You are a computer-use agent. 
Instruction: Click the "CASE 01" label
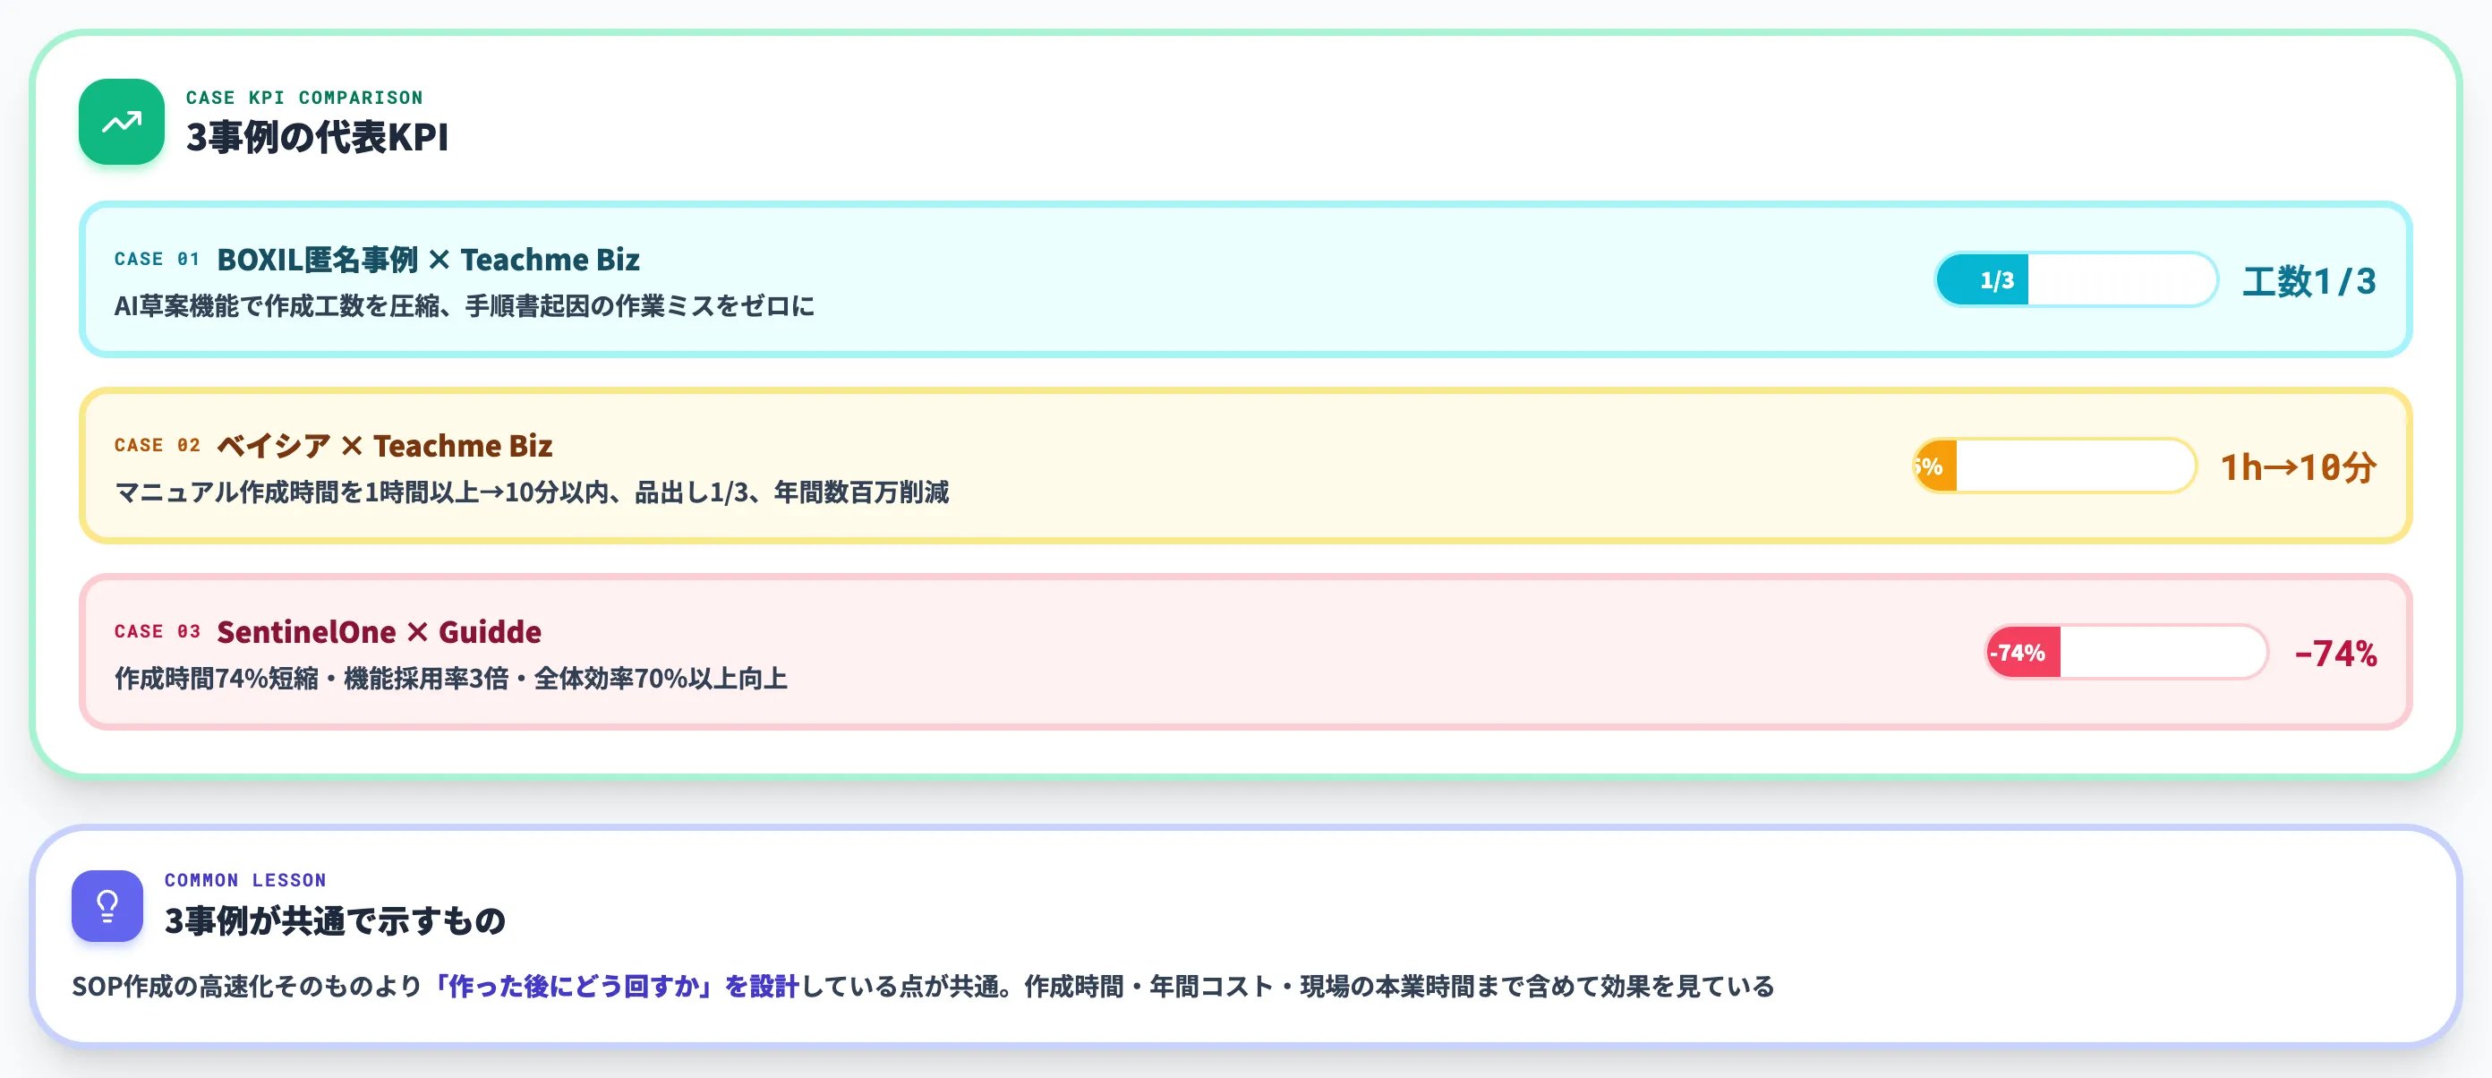coord(157,260)
